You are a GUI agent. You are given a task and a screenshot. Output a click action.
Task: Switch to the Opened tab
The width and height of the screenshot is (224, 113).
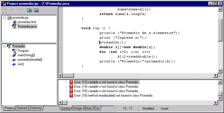click(22, 108)
